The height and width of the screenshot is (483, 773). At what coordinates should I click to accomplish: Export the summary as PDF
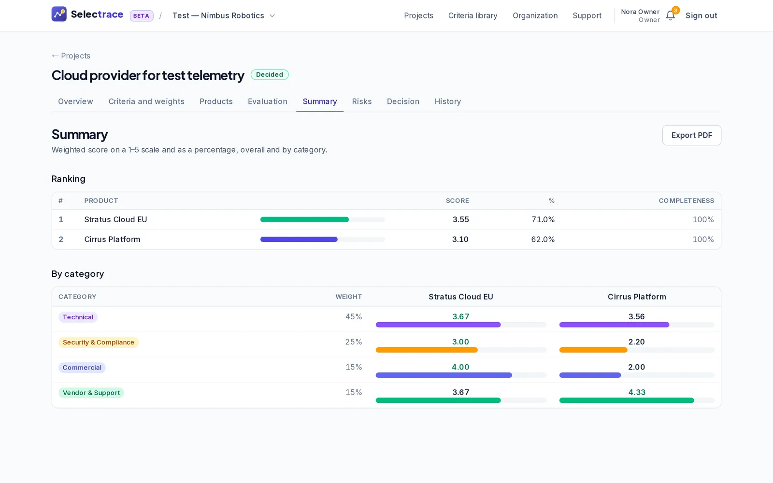click(x=691, y=135)
